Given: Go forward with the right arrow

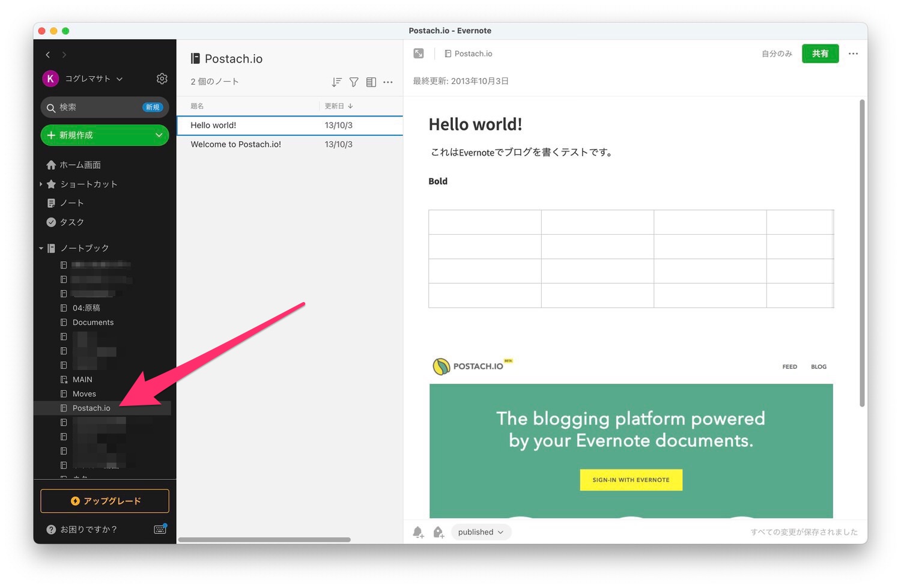Looking at the screenshot, I should pos(64,55).
